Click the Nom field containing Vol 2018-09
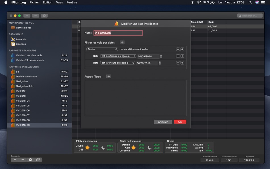This screenshot has height=169, width=270. point(118,33)
